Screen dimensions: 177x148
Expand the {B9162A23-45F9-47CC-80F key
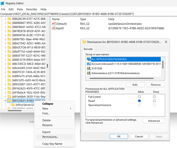[x=5, y=88]
